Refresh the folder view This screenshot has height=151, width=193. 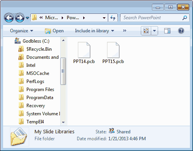113,18
